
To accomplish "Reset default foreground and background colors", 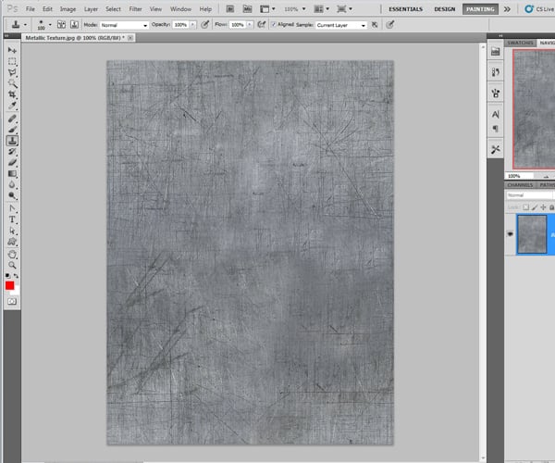I will point(7,275).
